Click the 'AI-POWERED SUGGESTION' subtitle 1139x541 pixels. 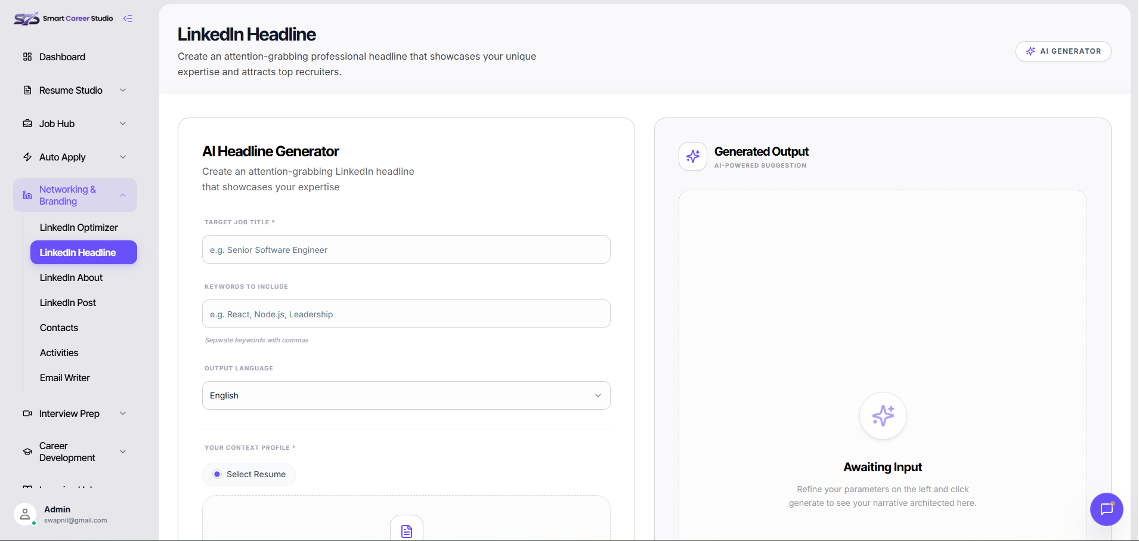tap(760, 165)
